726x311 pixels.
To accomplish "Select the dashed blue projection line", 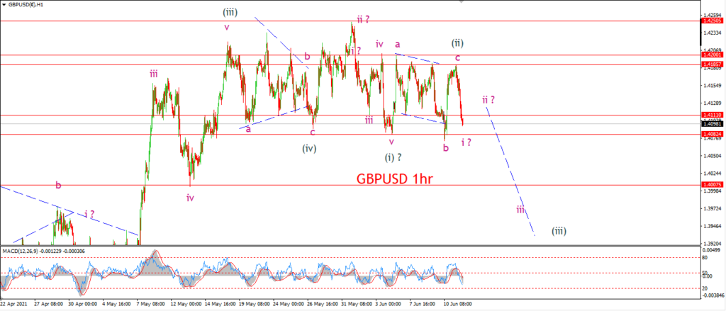I will tap(510, 170).
